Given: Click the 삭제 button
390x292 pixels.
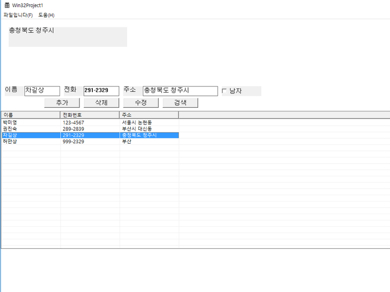Looking at the screenshot, I should point(102,103).
